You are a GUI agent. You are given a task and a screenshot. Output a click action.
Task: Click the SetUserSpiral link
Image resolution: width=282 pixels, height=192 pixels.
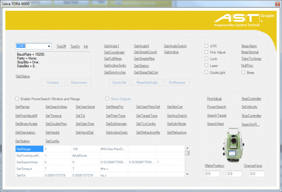pos(85,107)
